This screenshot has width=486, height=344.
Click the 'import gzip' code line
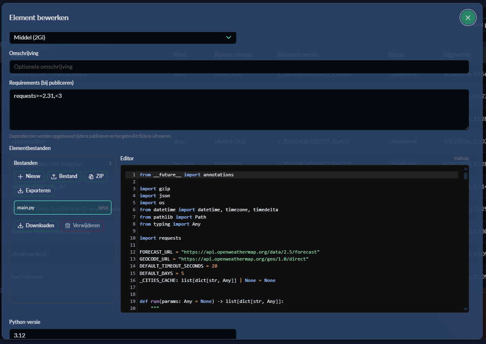(x=155, y=189)
